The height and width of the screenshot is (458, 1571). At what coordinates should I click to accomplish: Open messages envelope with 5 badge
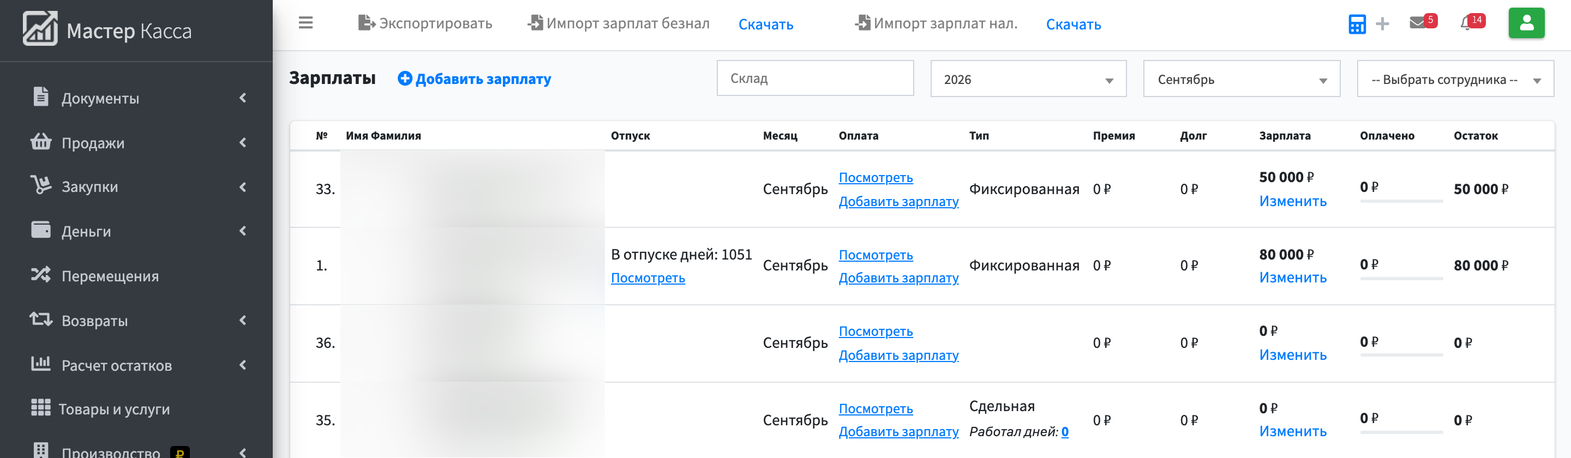click(1423, 22)
